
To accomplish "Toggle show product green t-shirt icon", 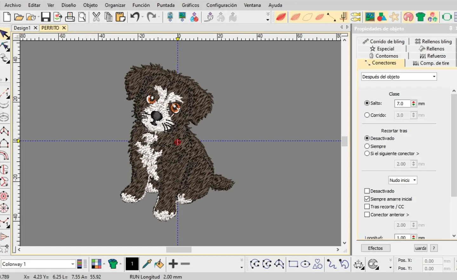I will coord(421,17).
